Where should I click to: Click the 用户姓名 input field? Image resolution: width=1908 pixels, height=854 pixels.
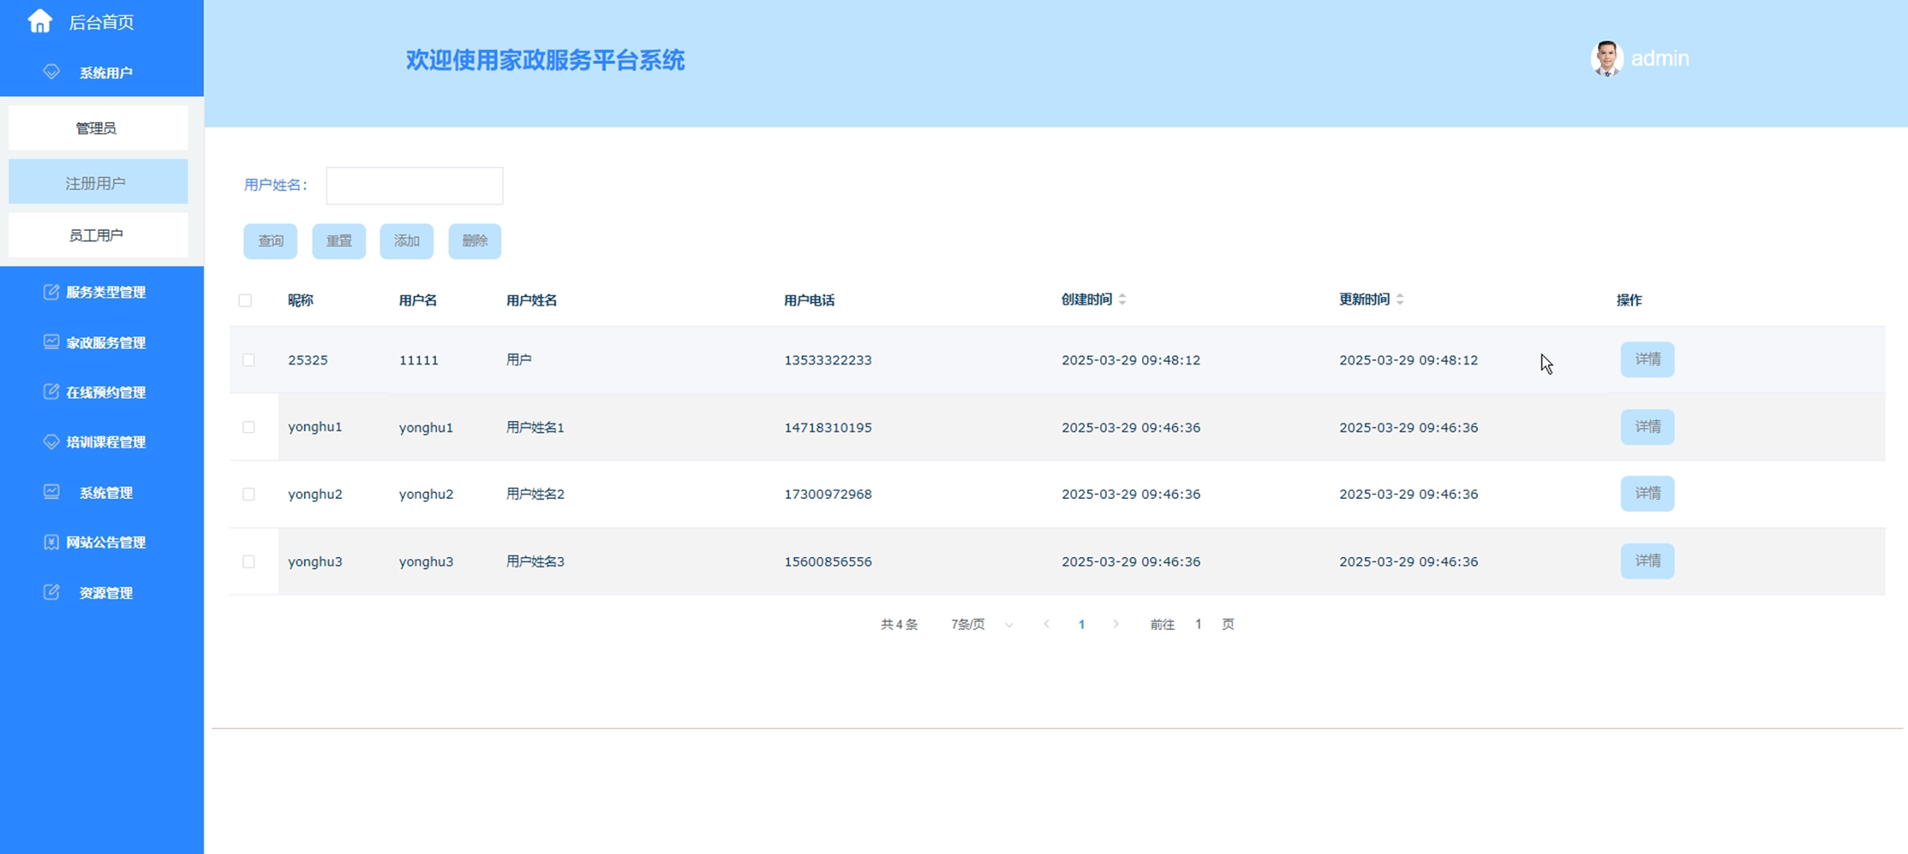pyautogui.click(x=414, y=185)
